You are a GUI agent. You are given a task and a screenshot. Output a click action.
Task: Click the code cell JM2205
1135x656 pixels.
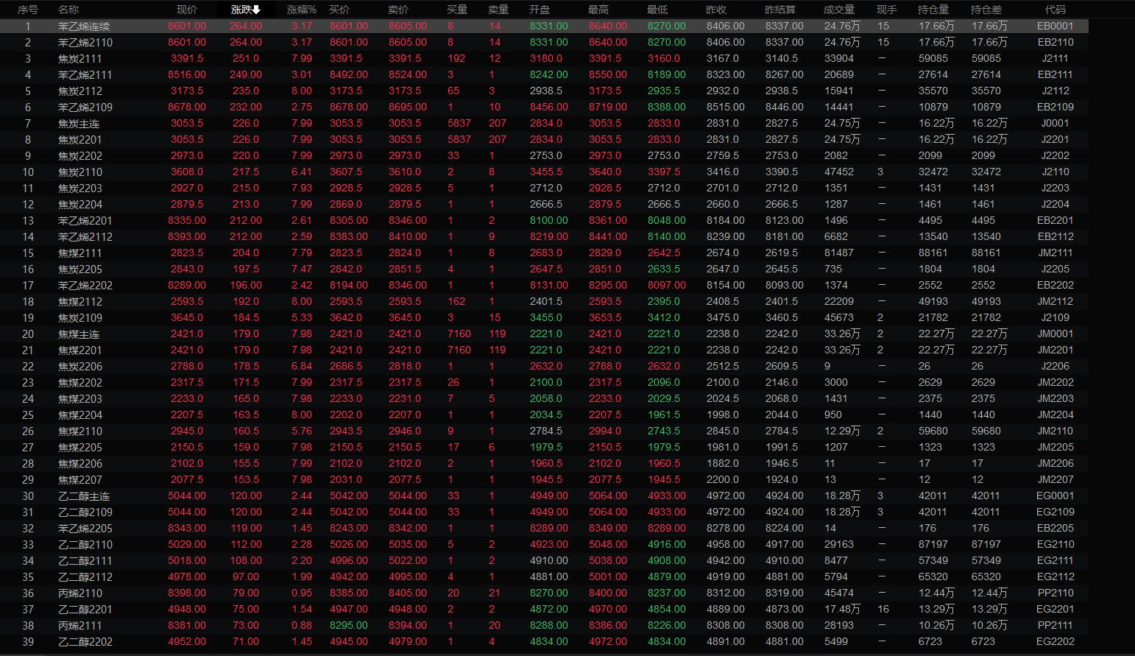click(x=1056, y=447)
